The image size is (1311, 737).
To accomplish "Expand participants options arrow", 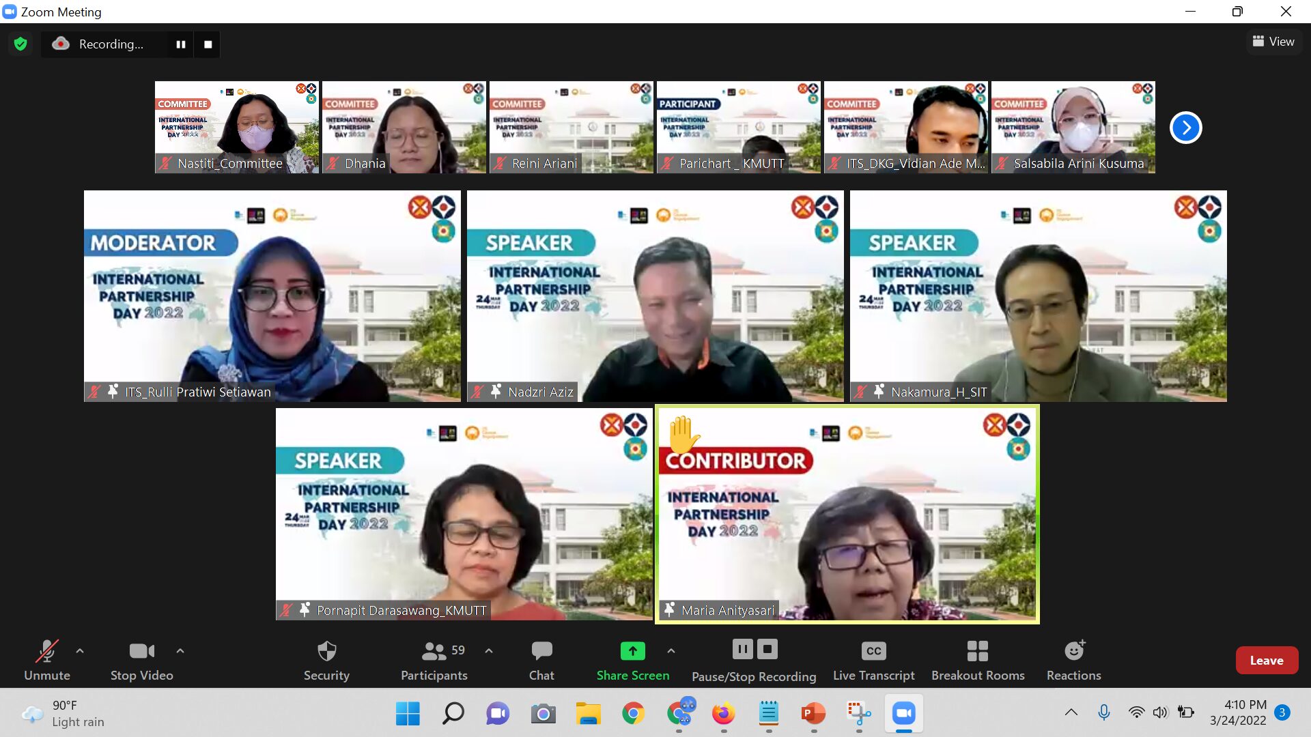I will coord(489,651).
